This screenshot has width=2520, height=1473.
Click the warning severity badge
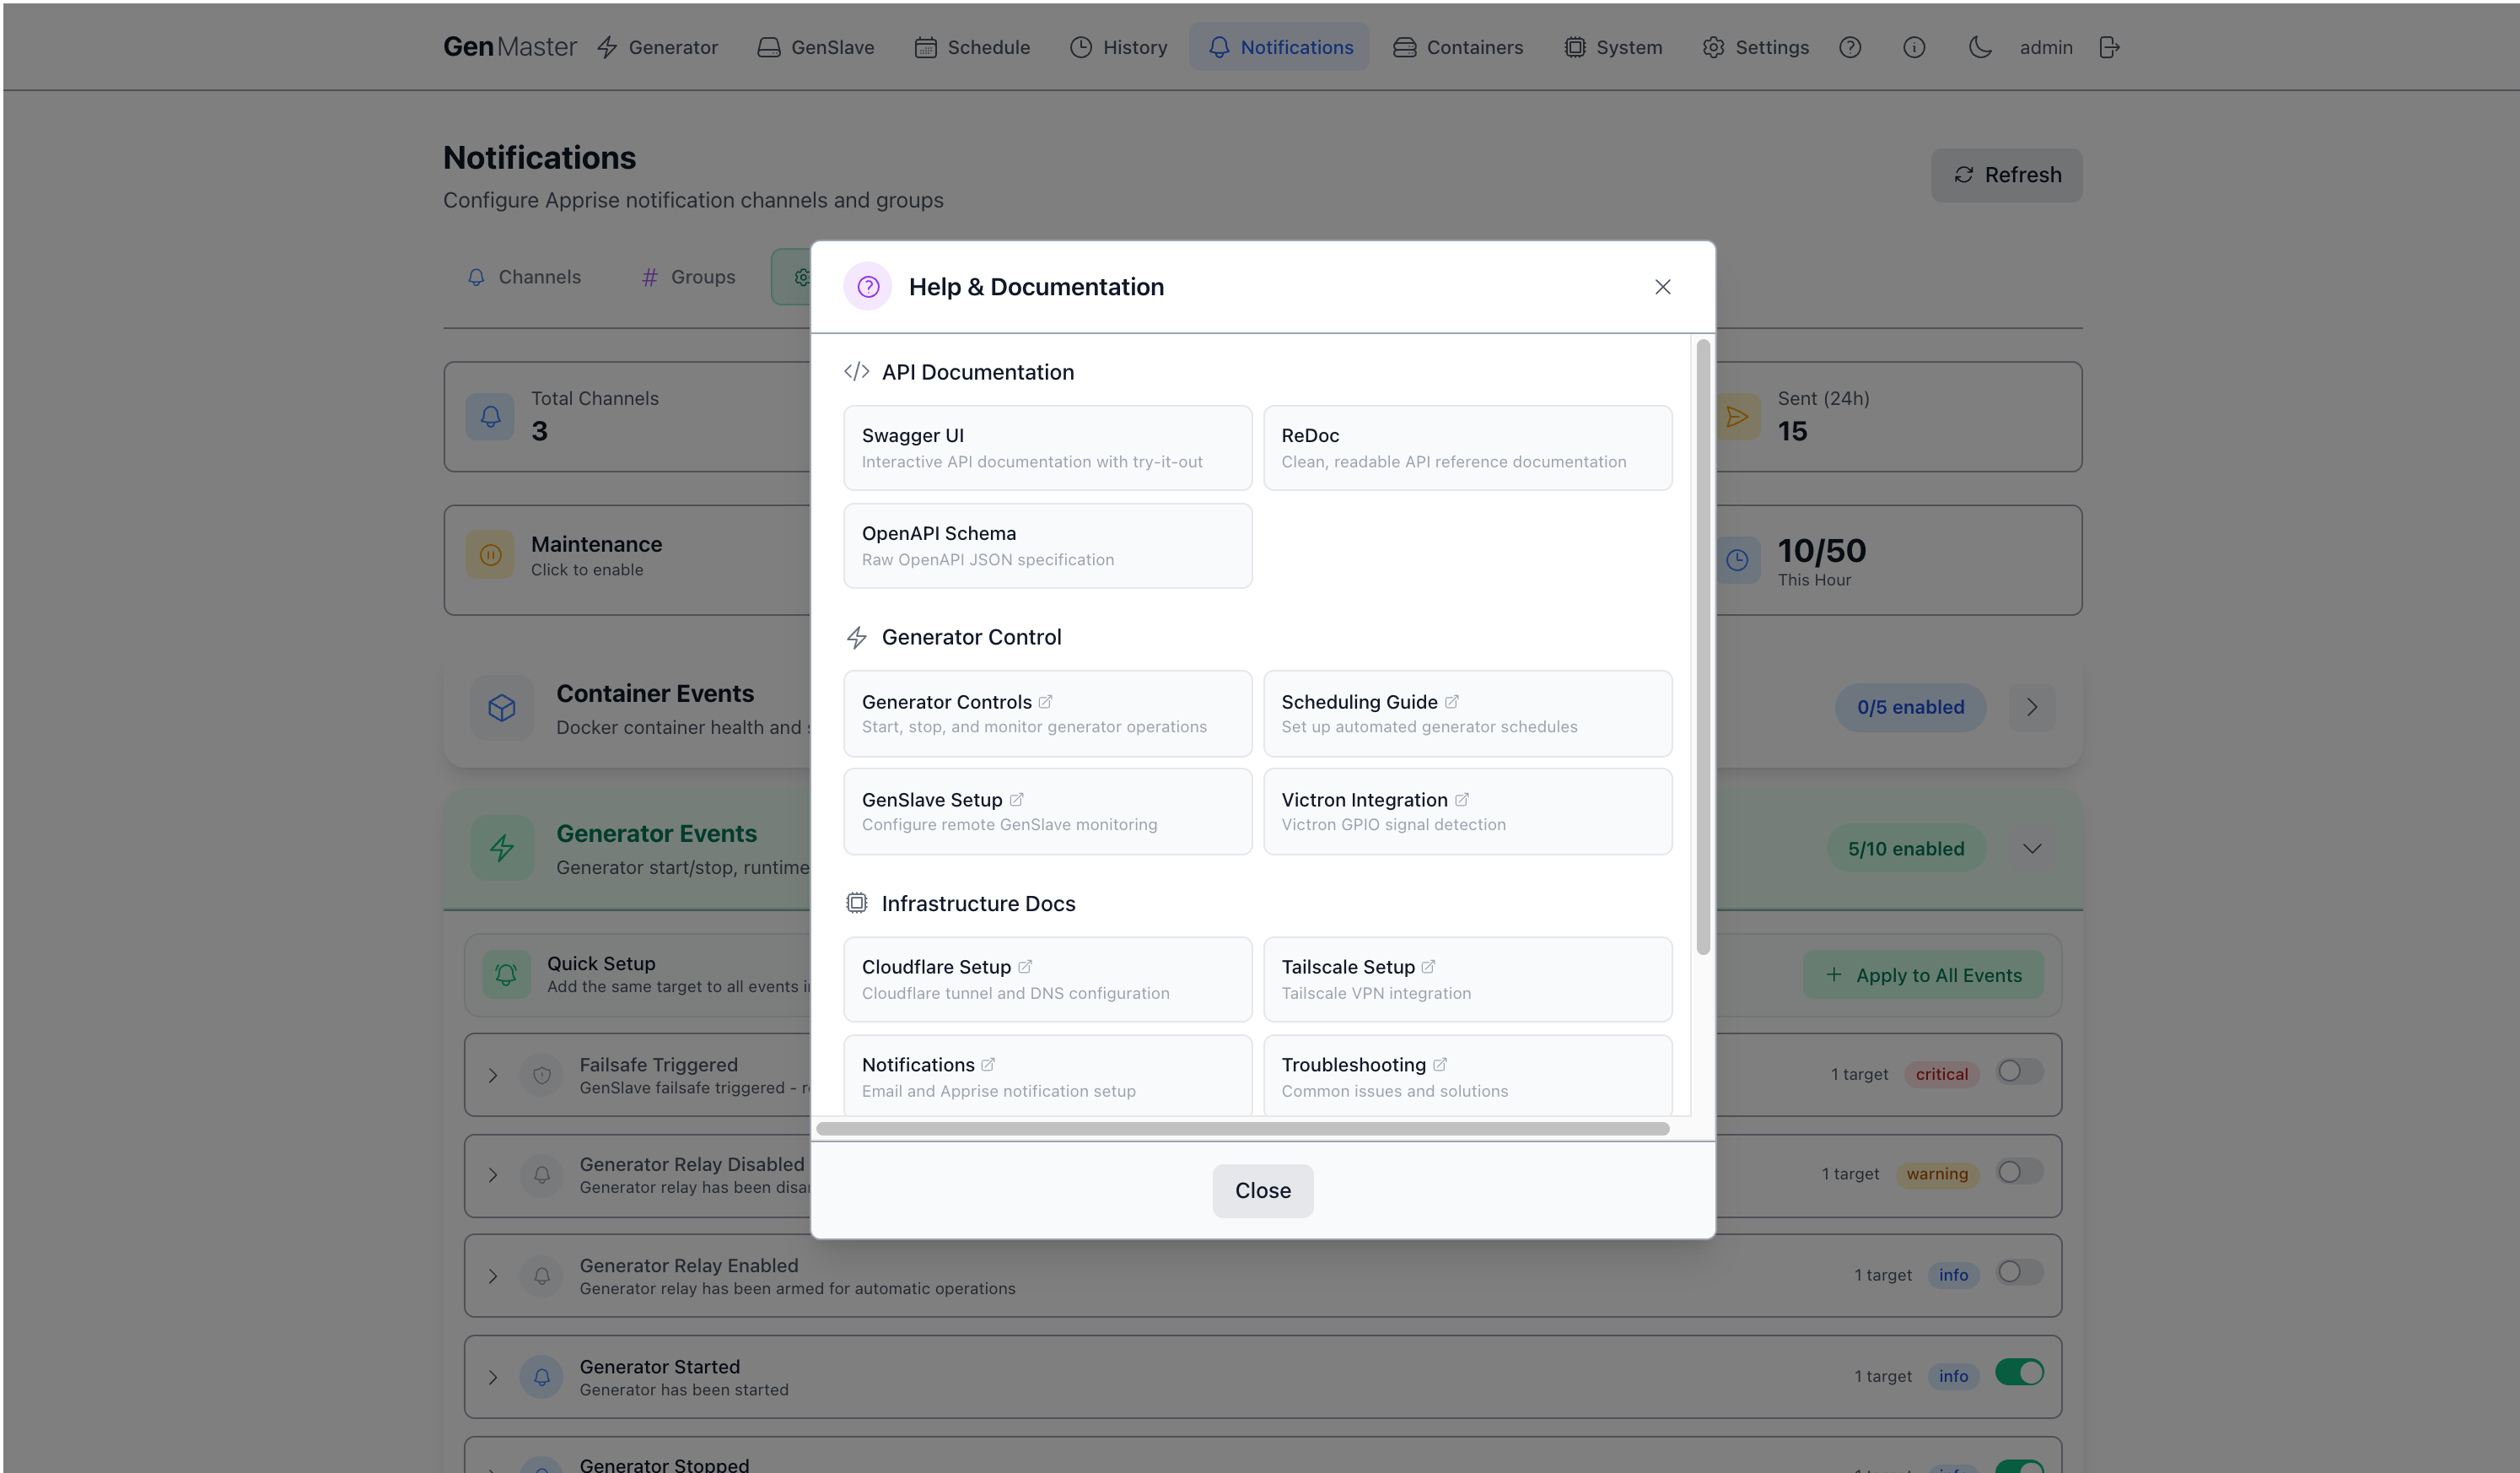[1937, 1174]
